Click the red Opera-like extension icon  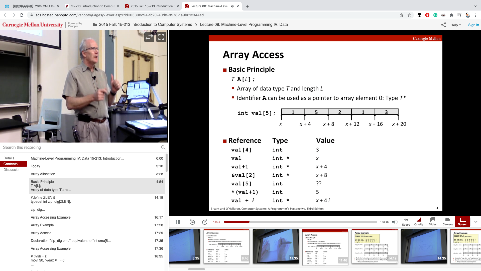(427, 15)
